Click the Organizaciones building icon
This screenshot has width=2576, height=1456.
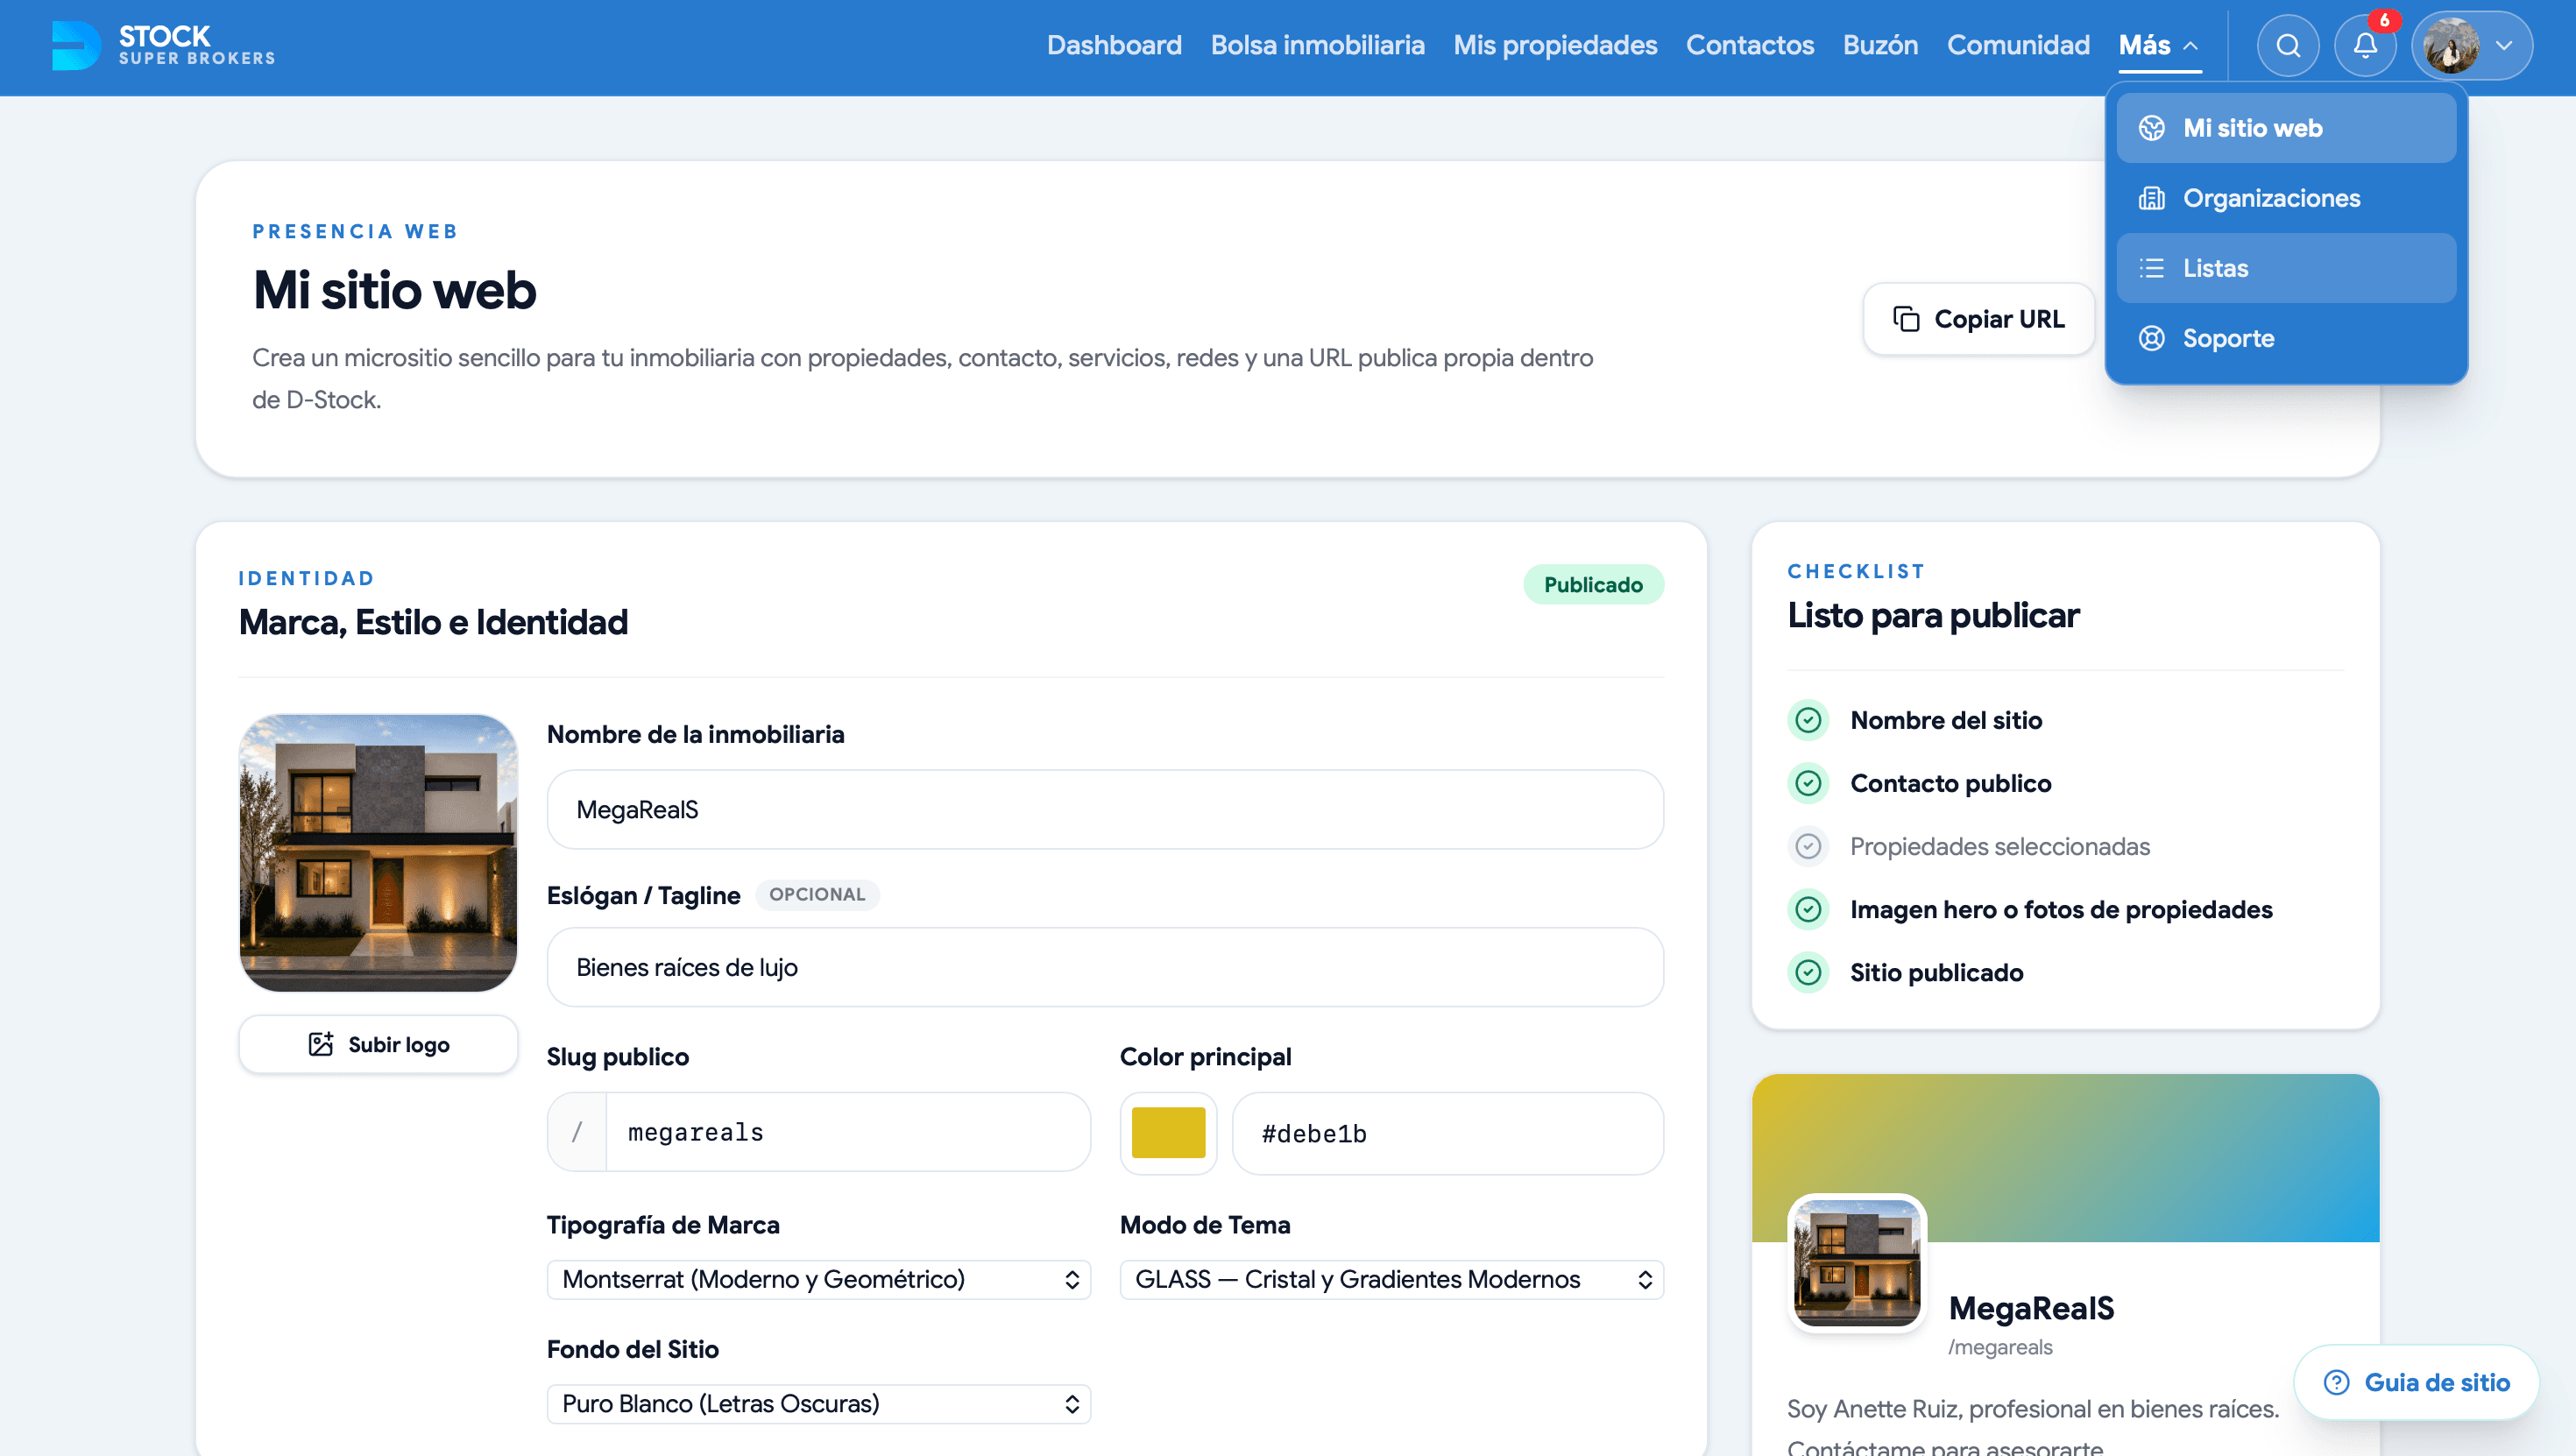(x=2151, y=198)
